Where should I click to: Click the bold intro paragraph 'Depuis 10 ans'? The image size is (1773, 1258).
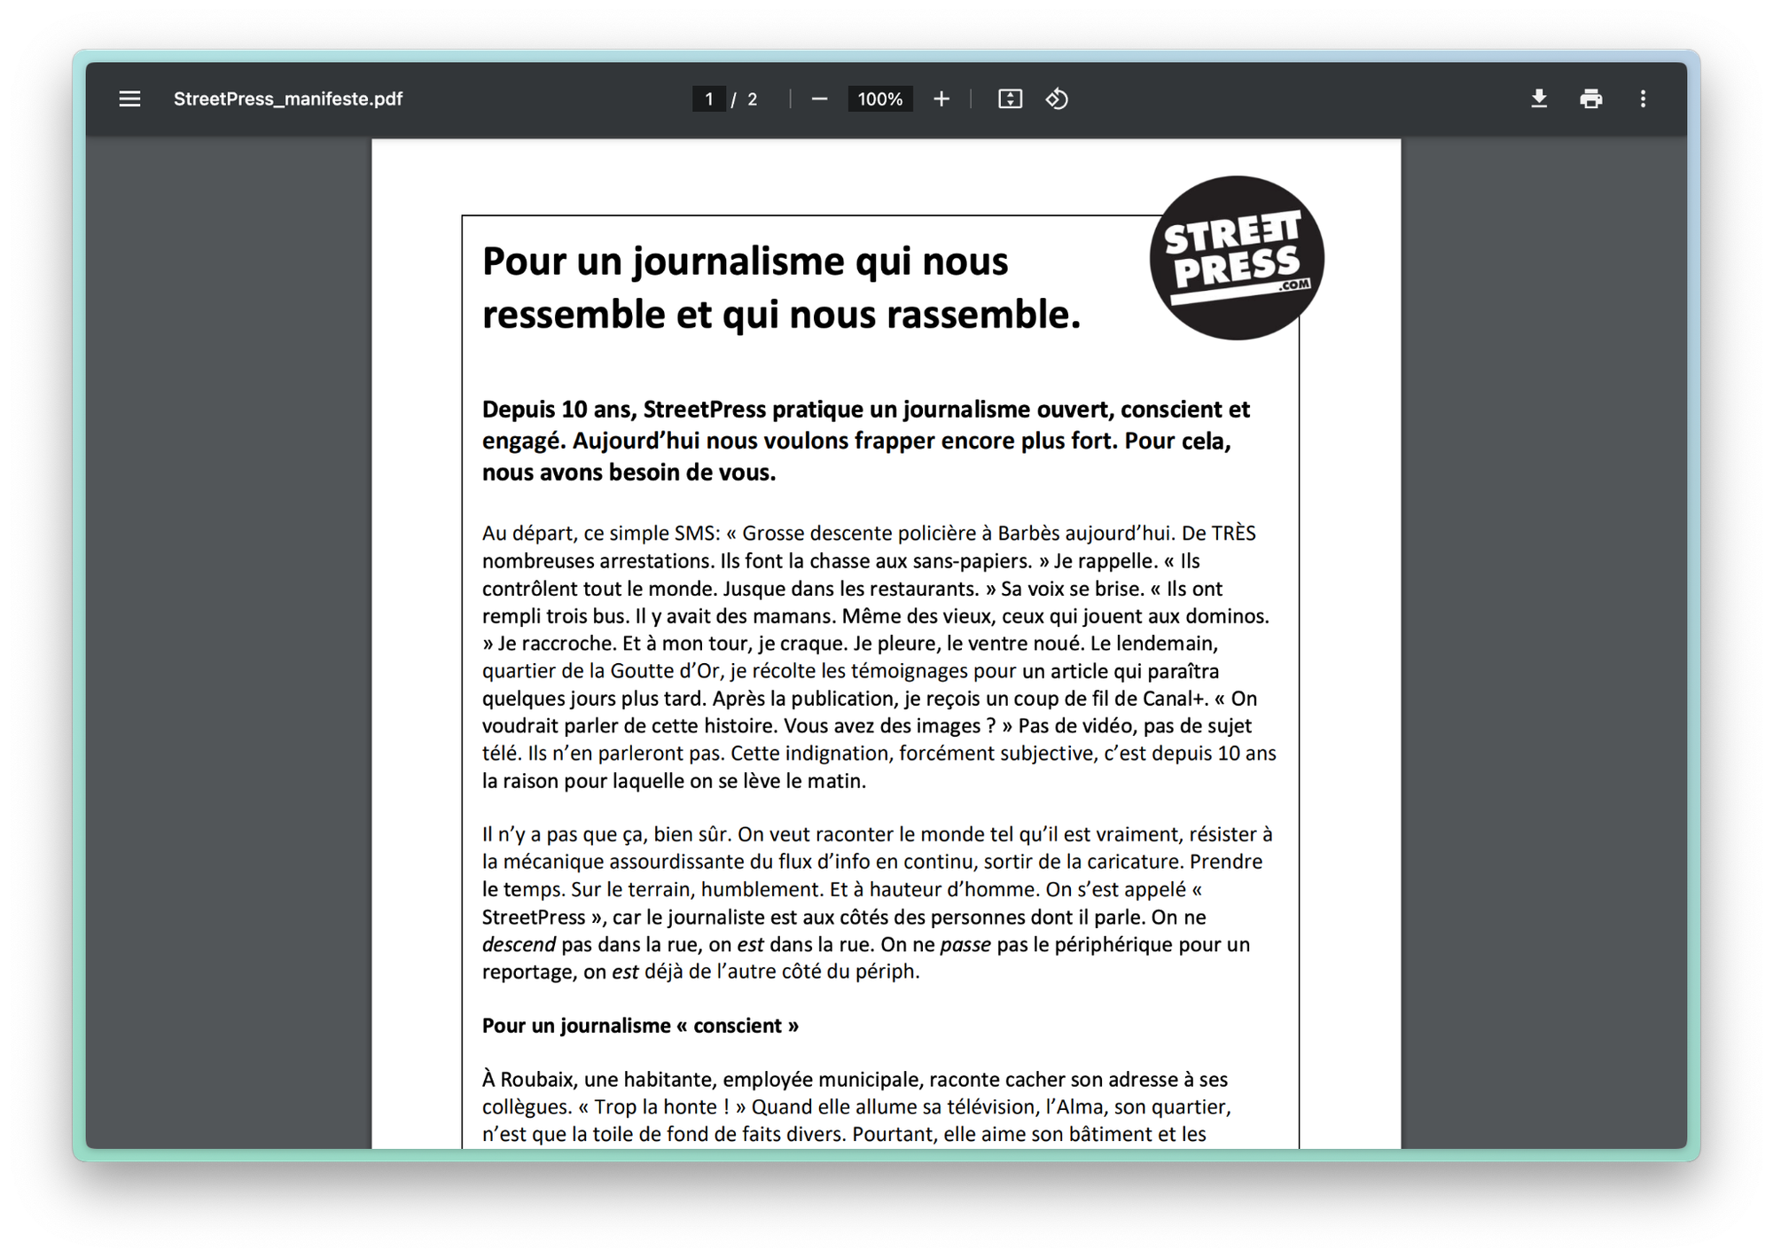(x=866, y=441)
